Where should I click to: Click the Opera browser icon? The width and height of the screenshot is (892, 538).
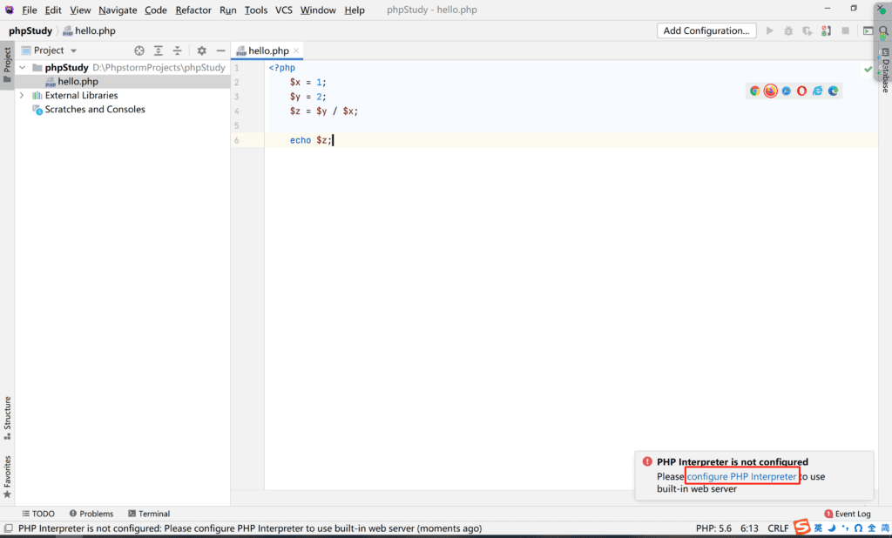tap(801, 91)
